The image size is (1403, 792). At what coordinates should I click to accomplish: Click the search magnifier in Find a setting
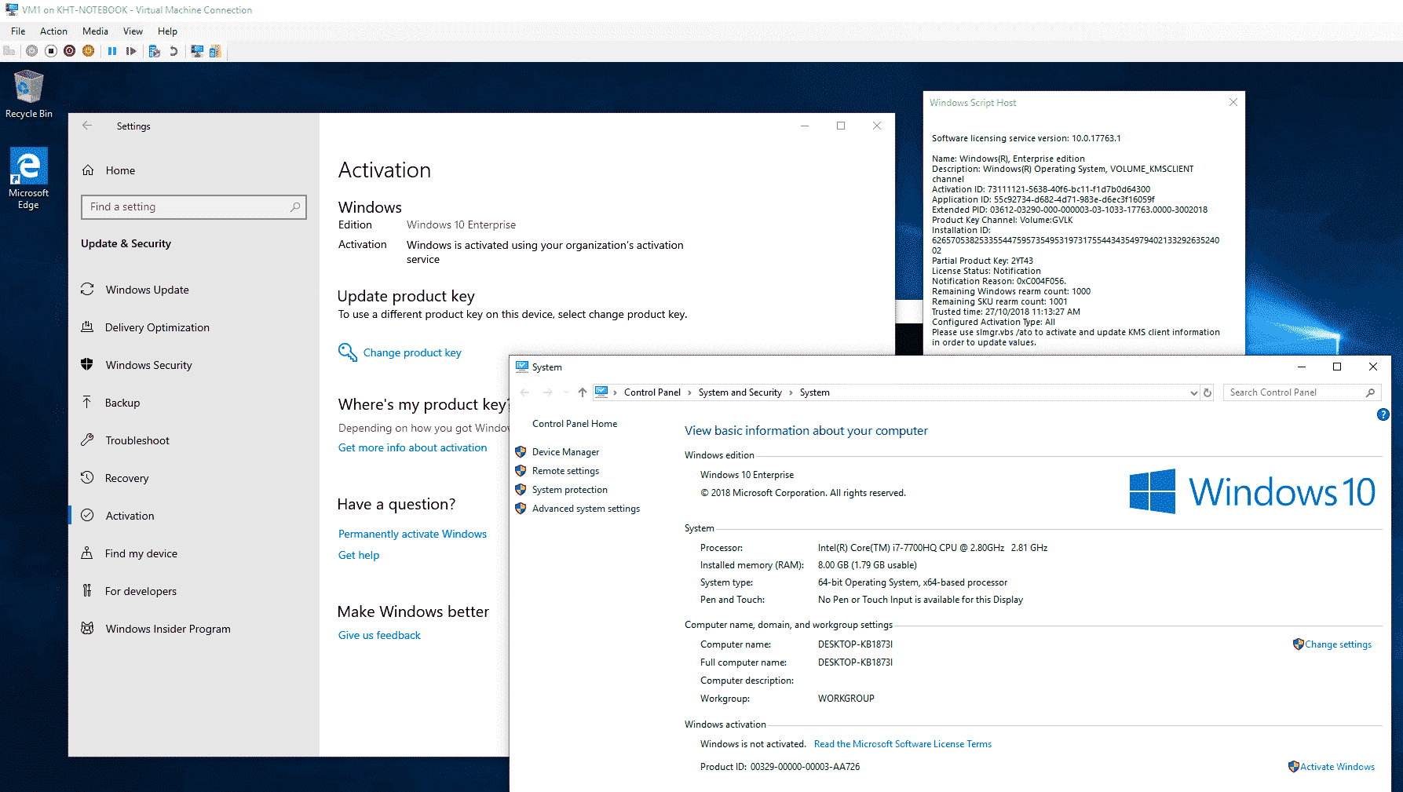pos(295,207)
